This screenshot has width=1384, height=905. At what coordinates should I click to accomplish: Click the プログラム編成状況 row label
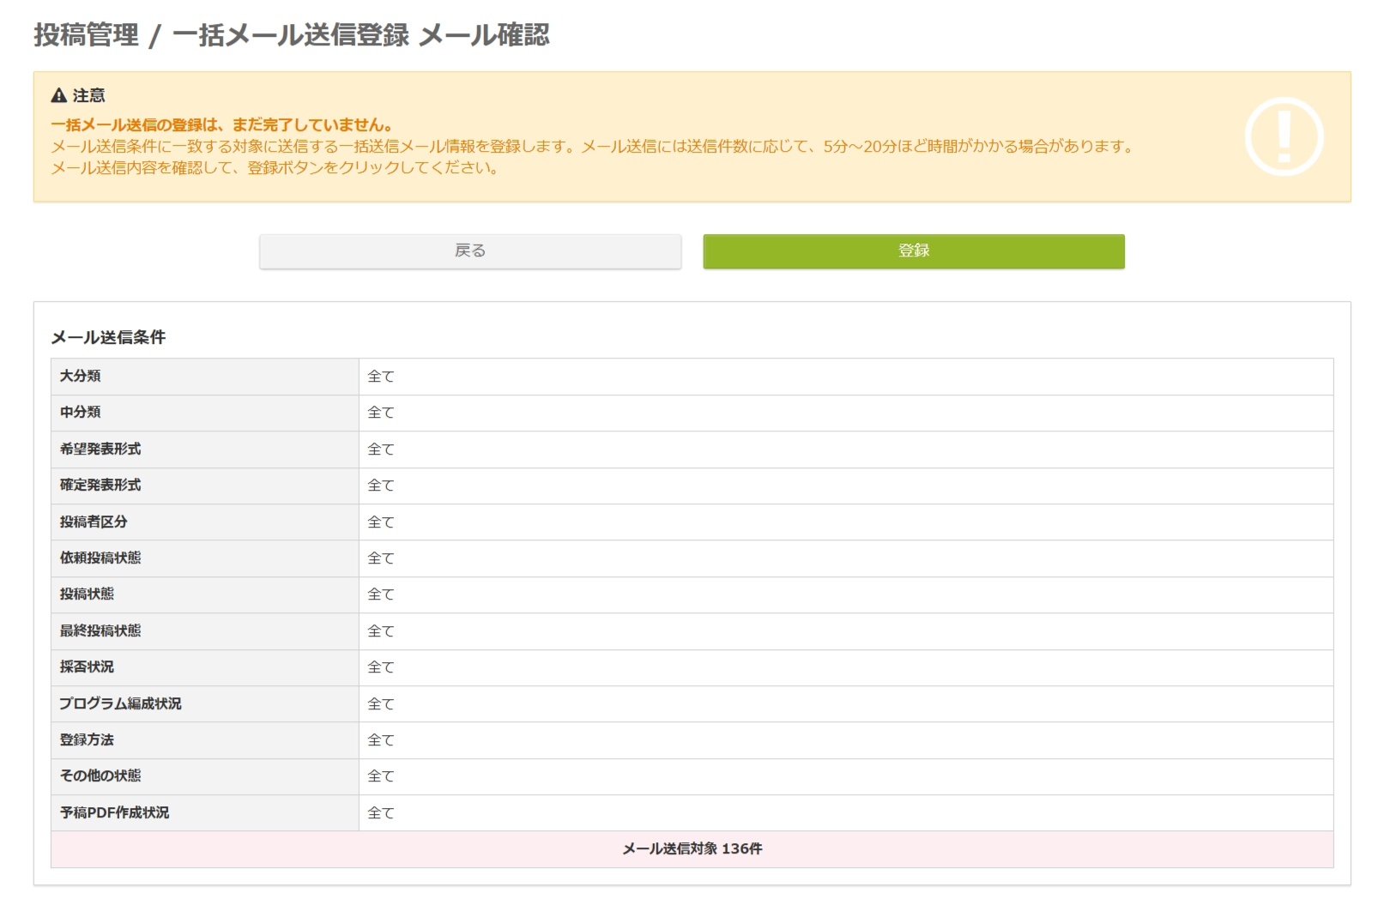pyautogui.click(x=120, y=703)
